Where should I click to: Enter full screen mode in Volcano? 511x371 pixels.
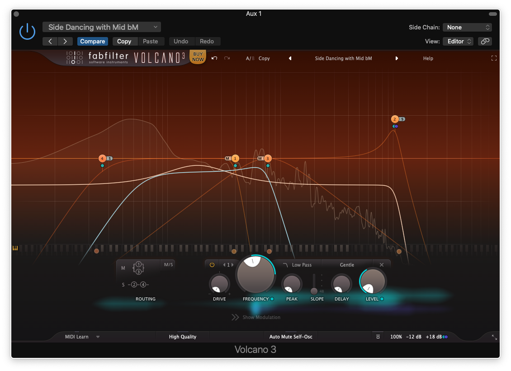tap(494, 58)
